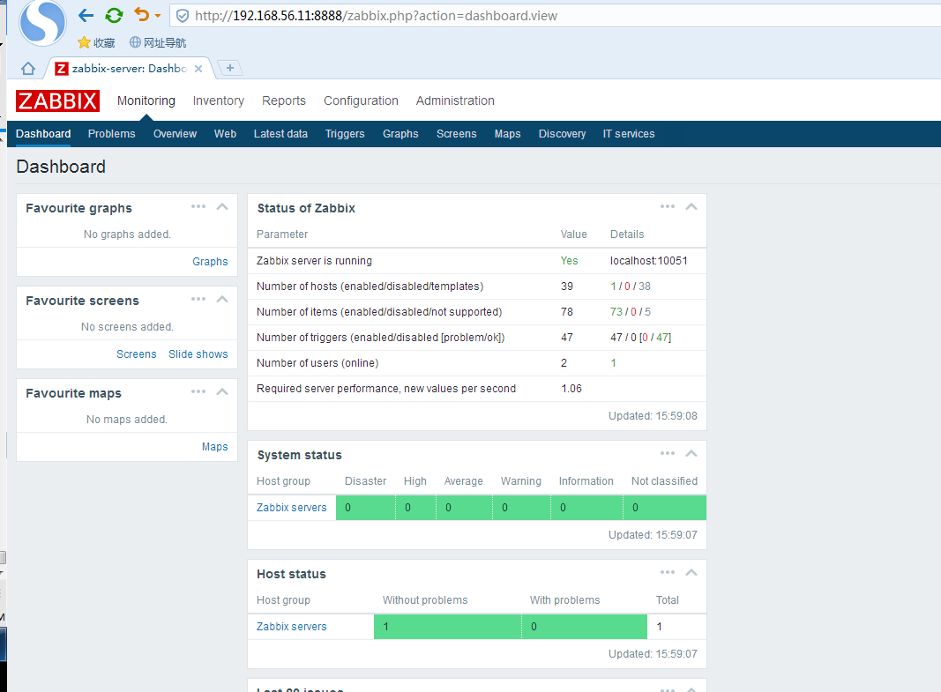Go to the IT services submenu
Screen dimensions: 941x692
click(629, 134)
